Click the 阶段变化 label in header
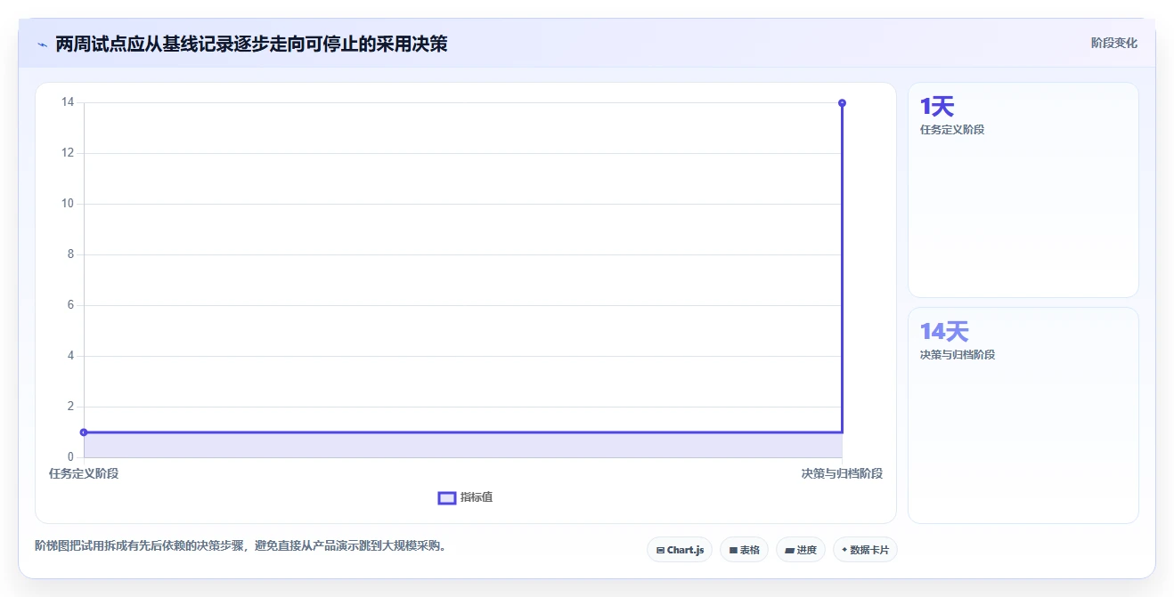Viewport: 1174px width, 597px height. pyautogui.click(x=1113, y=43)
